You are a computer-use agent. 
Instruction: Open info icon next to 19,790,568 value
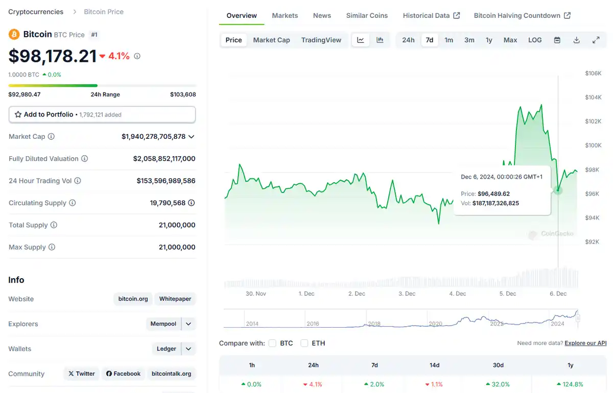(x=192, y=203)
